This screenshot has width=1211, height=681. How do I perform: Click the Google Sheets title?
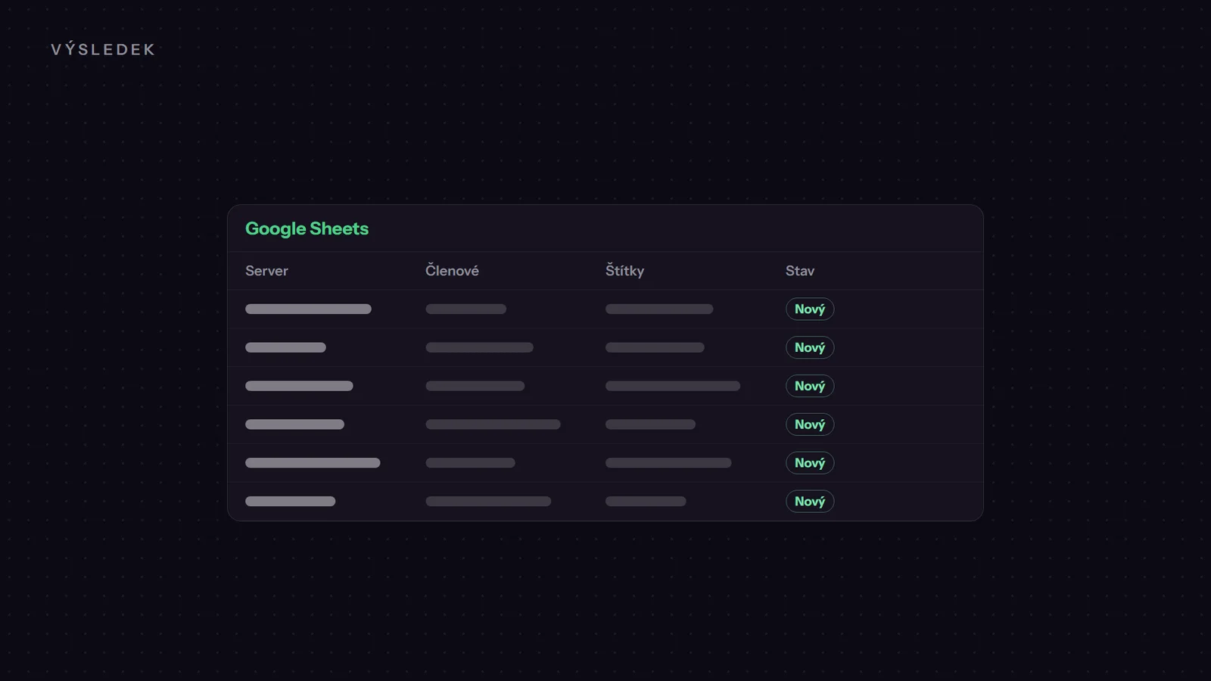[x=307, y=229]
